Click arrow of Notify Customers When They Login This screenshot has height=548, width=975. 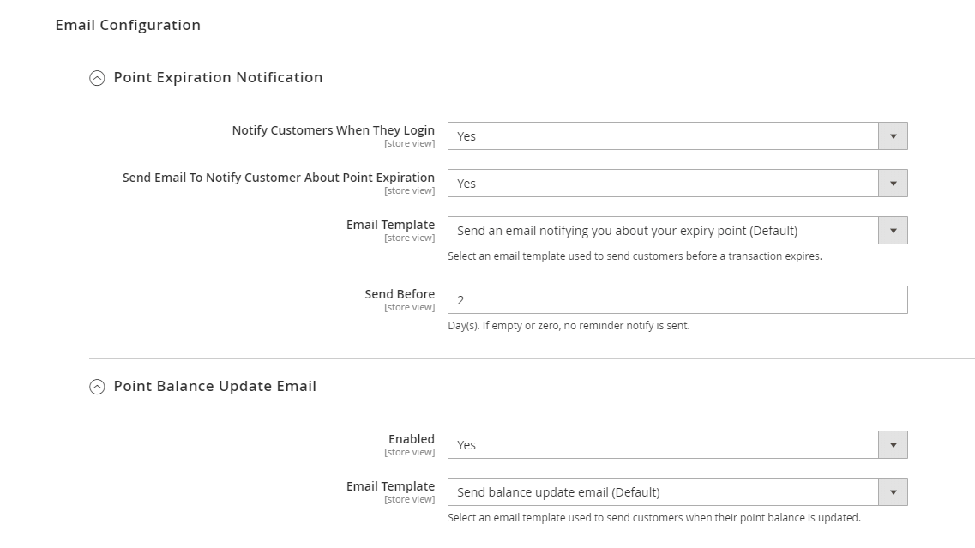(893, 136)
